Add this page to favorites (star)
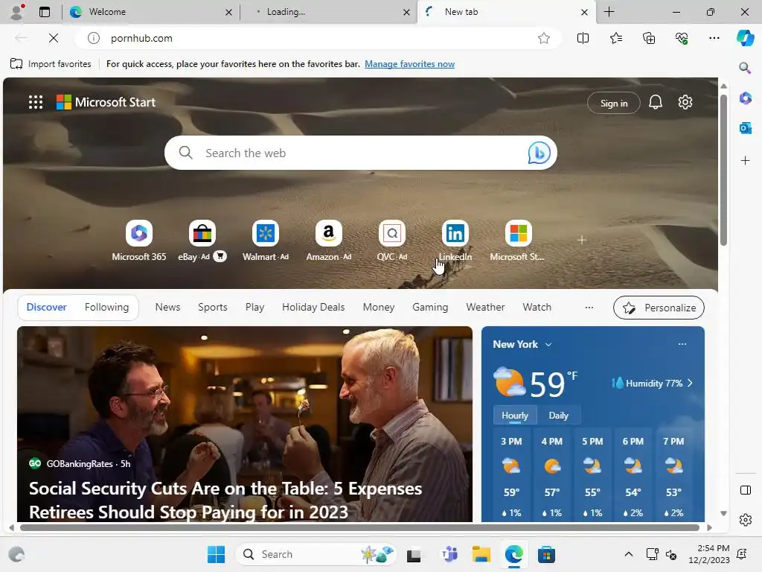The height and width of the screenshot is (572, 762). coord(544,38)
